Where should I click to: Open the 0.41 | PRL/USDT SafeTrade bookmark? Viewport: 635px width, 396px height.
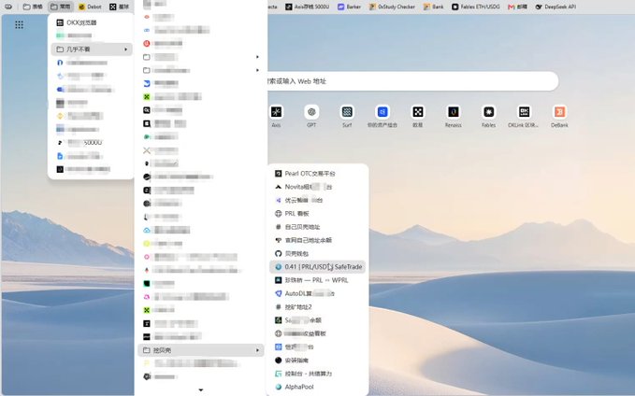coord(318,267)
